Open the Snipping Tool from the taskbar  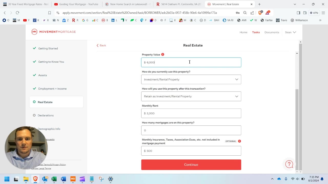click(x=101, y=179)
